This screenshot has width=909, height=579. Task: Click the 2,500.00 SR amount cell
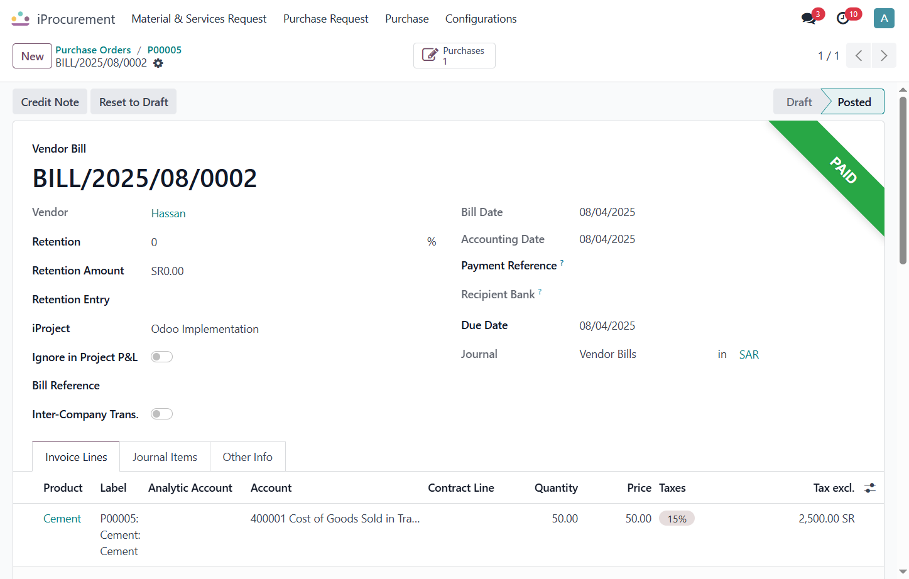827,519
